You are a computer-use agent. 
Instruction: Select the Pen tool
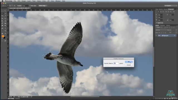tap(2, 28)
